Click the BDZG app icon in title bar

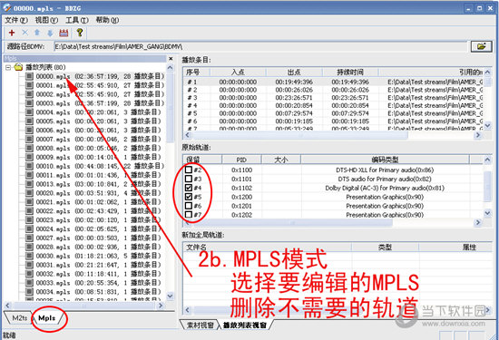6,7
